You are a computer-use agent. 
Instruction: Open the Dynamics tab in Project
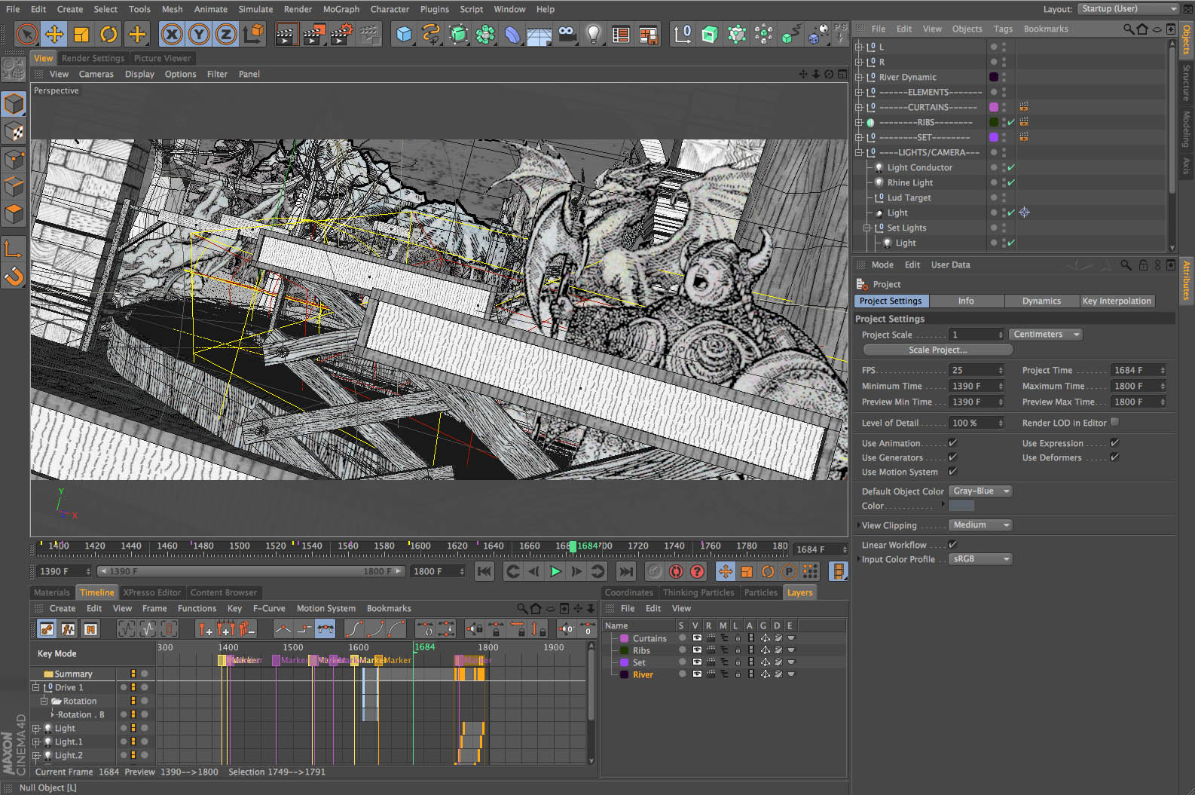coord(1041,301)
